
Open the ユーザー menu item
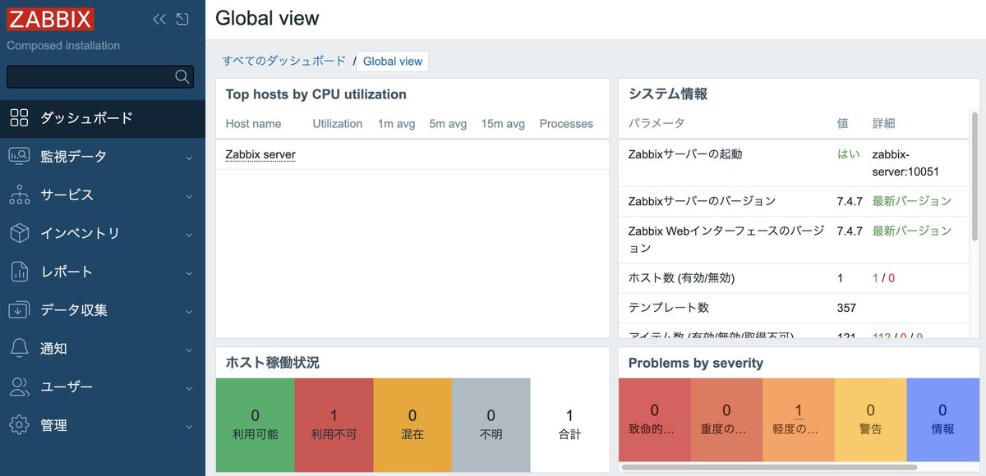[x=103, y=388]
